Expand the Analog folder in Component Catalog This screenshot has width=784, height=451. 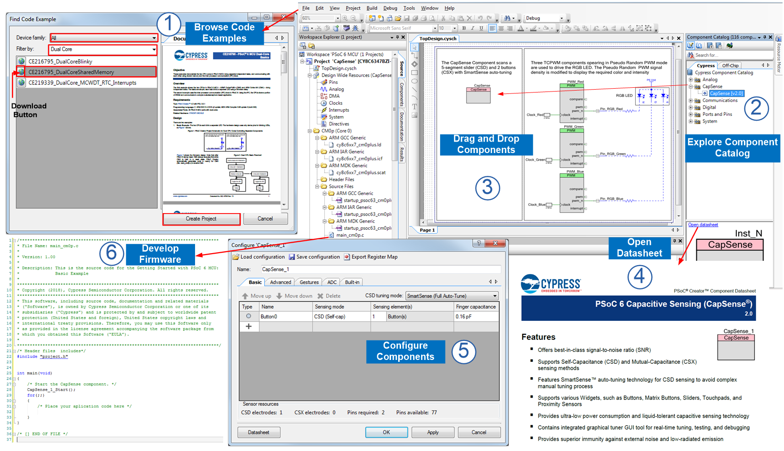point(691,80)
